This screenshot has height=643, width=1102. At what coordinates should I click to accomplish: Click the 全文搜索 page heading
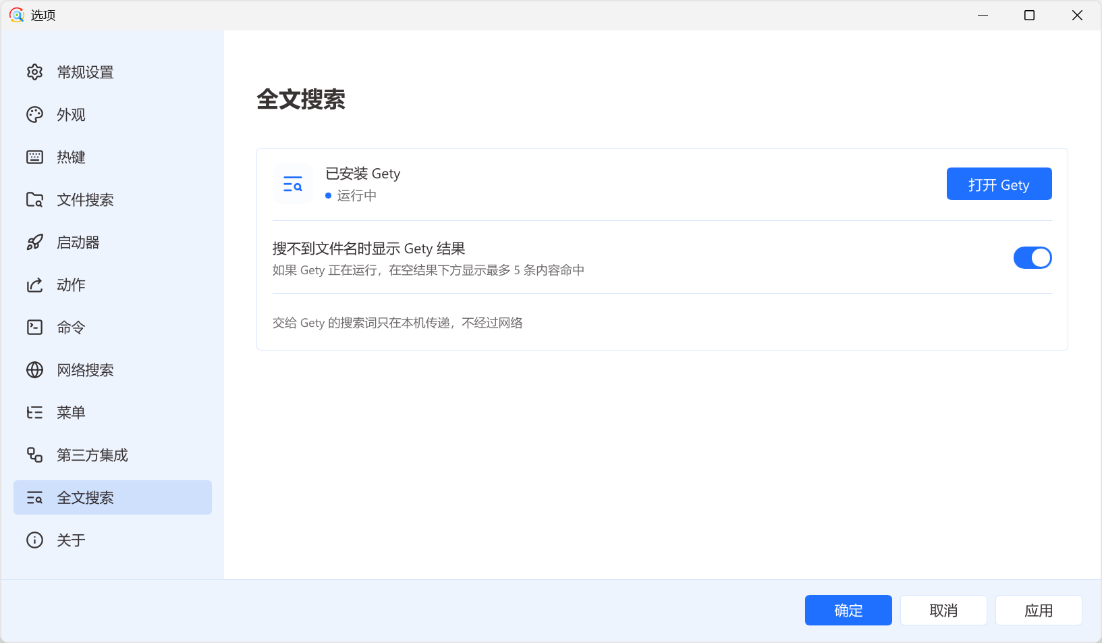point(301,100)
